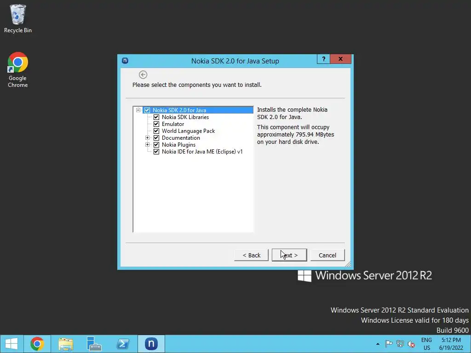
Task: Close the Nokia SDK setup window
Action: click(340, 59)
